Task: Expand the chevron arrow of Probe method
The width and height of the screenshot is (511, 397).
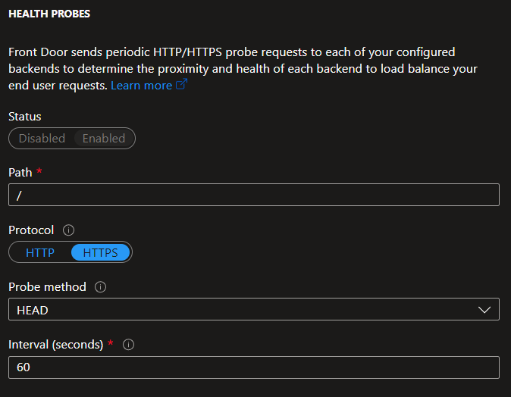Action: point(484,310)
